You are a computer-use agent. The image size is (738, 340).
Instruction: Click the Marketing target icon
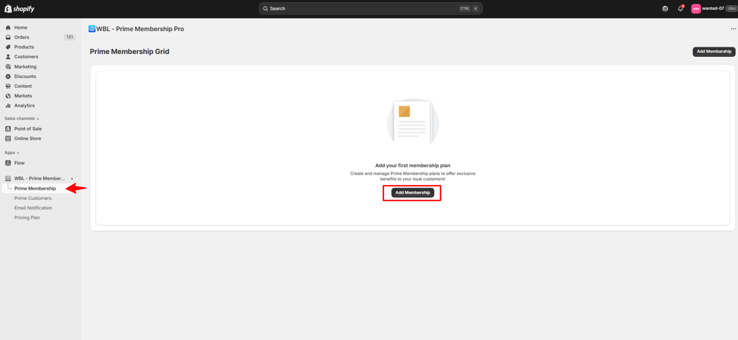[8, 67]
